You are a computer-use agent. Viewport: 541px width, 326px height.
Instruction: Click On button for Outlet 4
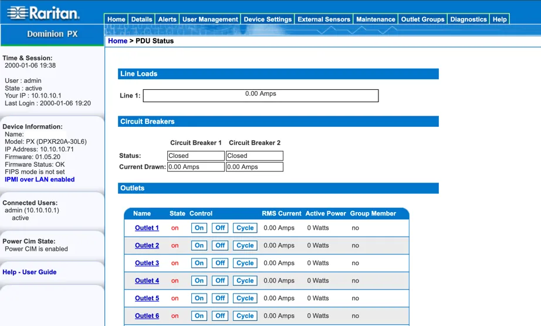point(199,281)
